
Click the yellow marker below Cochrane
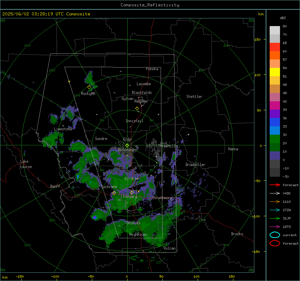click(x=114, y=193)
